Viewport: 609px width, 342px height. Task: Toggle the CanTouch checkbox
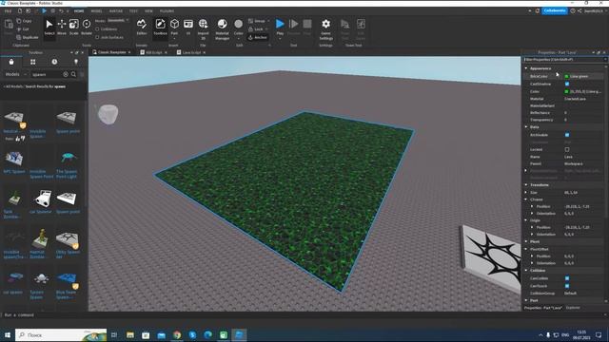[567, 286]
